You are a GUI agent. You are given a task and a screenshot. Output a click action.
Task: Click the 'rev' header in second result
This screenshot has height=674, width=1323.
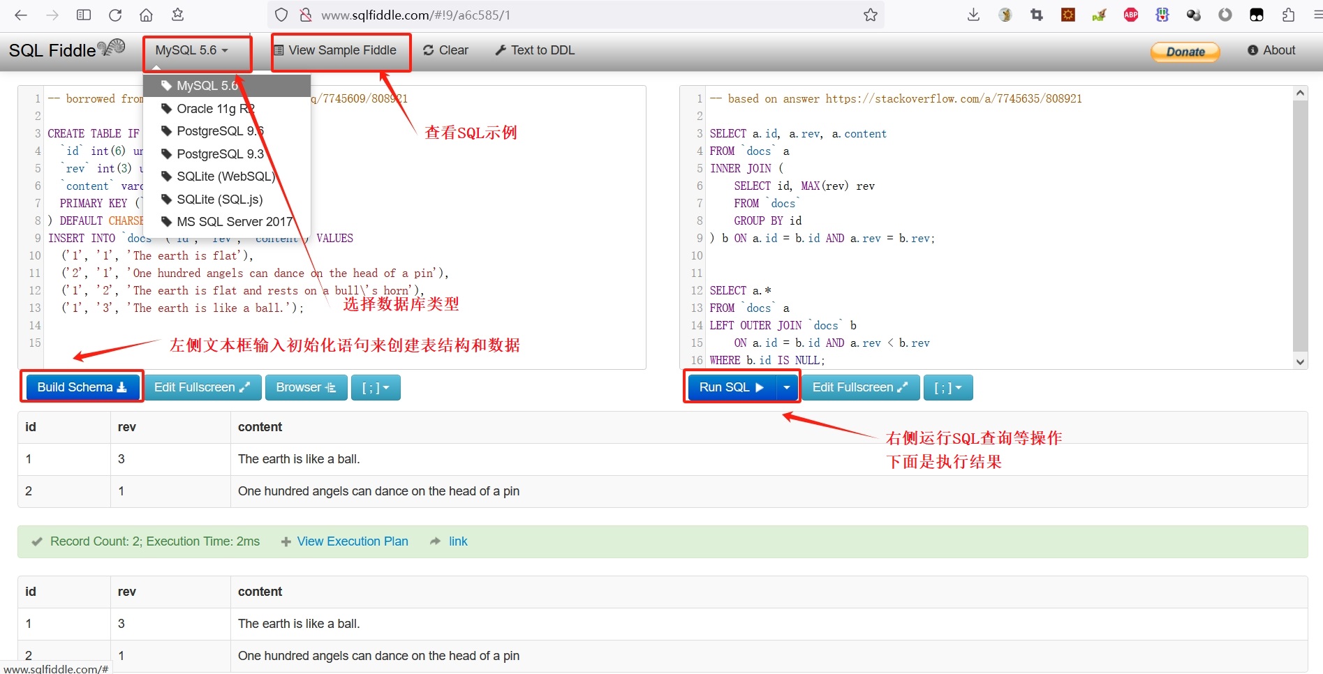[126, 592]
